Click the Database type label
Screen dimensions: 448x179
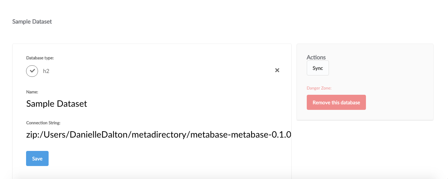coord(40,58)
